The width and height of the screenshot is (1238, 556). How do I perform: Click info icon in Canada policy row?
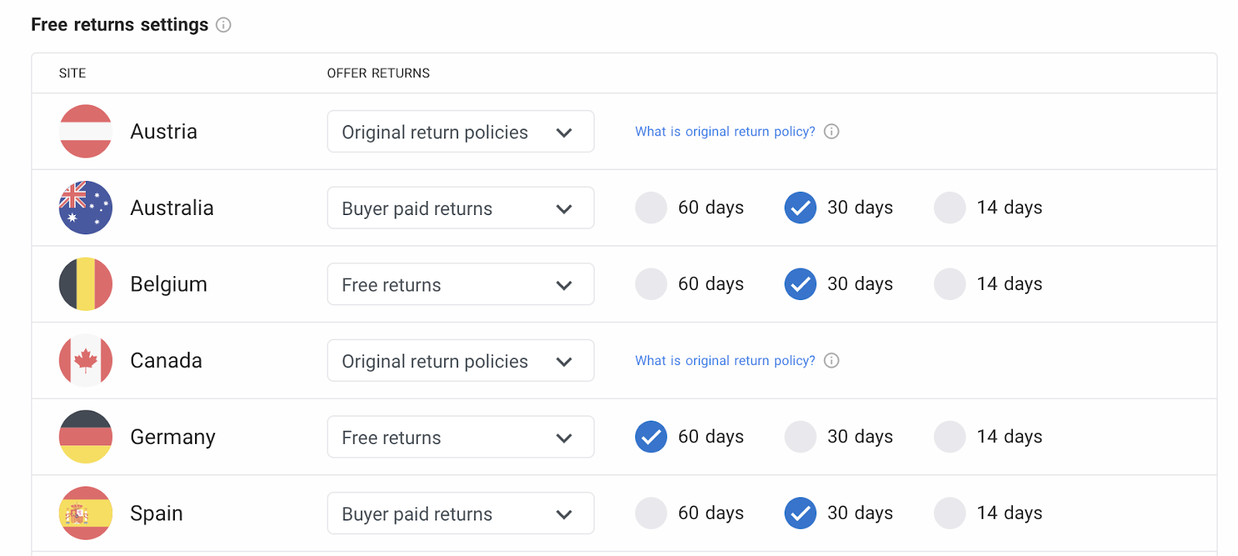(832, 360)
